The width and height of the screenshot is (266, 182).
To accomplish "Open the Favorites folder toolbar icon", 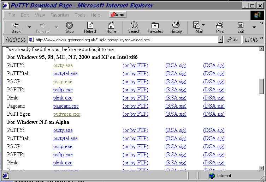I will click(x=155, y=25).
